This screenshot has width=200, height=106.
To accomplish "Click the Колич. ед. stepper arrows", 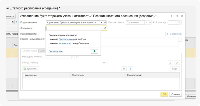I will click(180, 23).
